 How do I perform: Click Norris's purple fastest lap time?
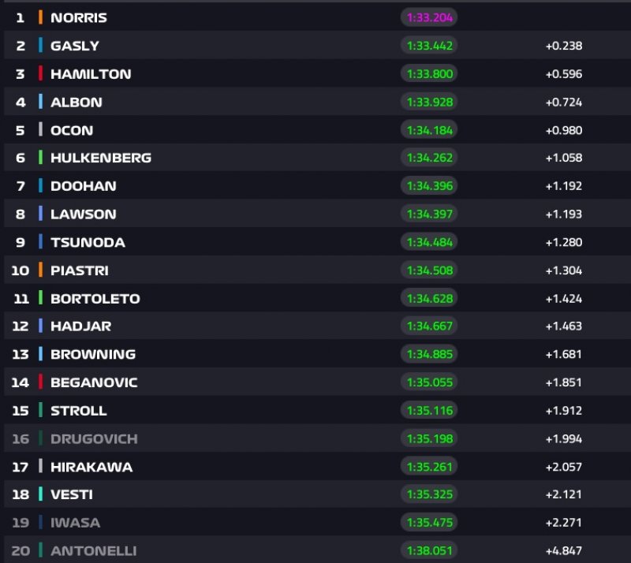429,17
